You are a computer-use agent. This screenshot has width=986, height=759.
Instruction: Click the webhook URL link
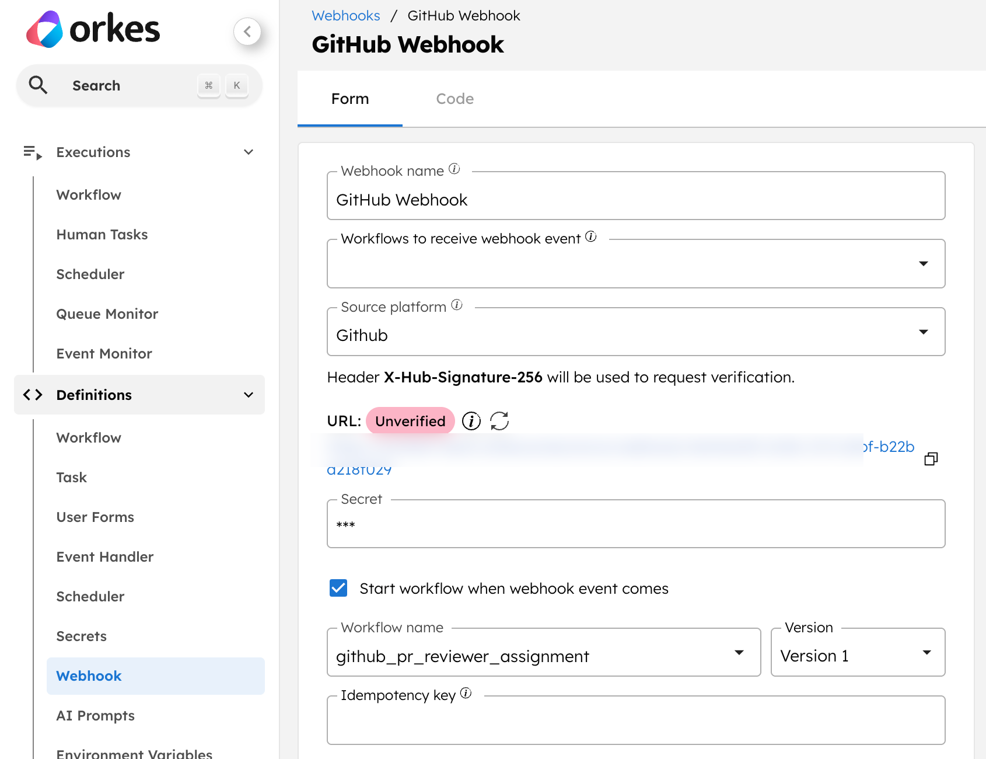click(621, 458)
